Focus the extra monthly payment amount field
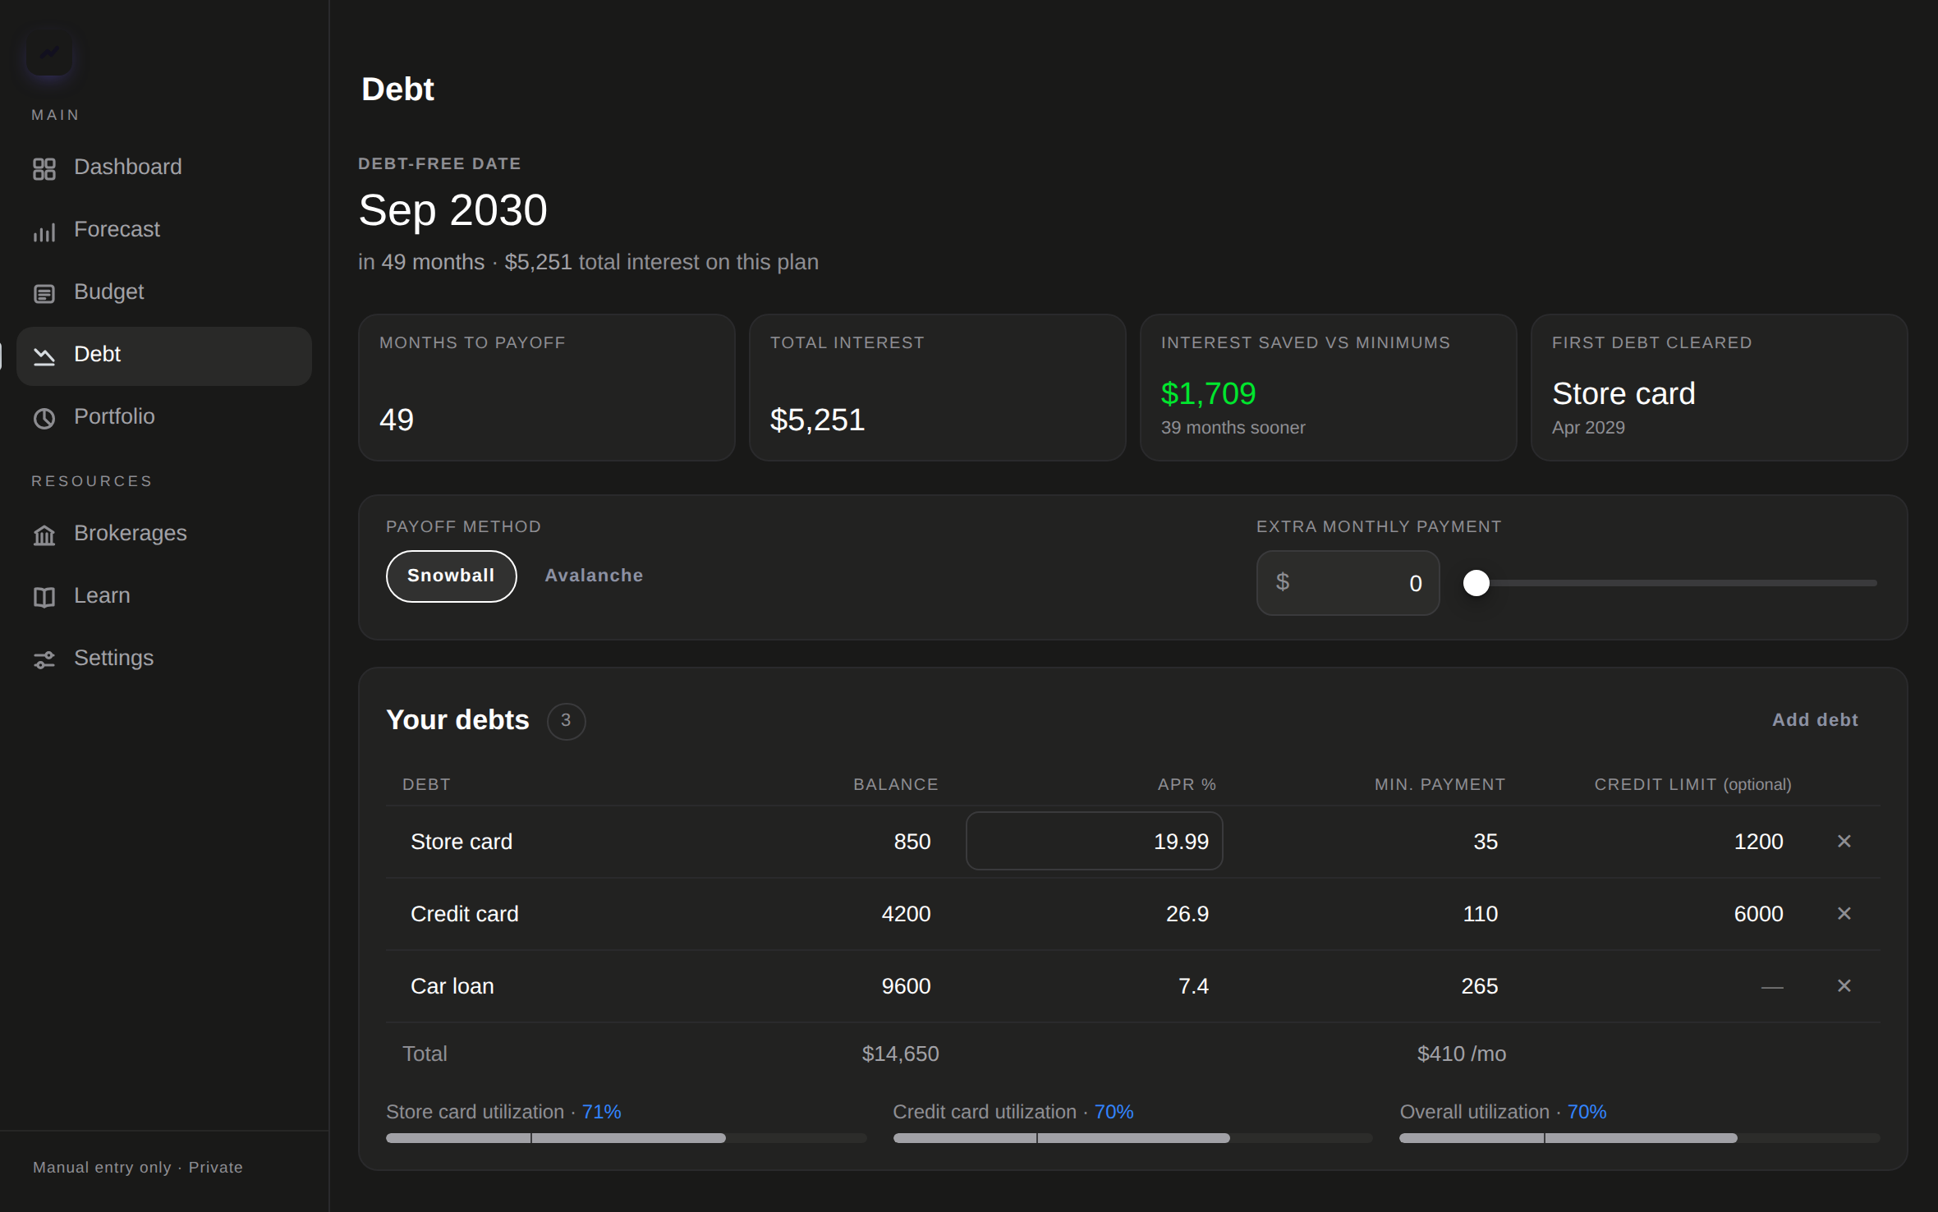The height and width of the screenshot is (1212, 1938). [x=1348, y=583]
